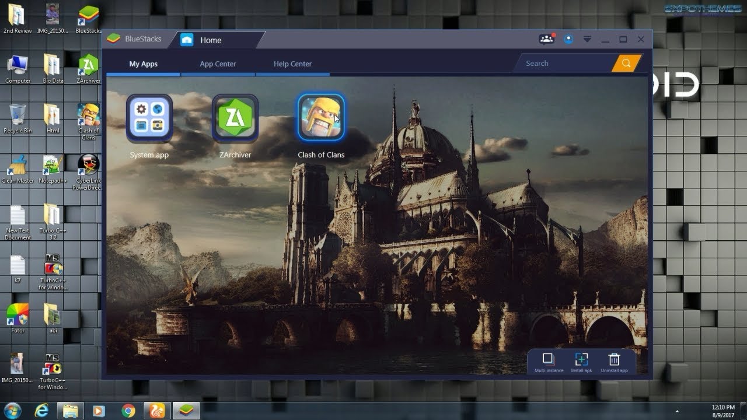747x420 pixels.
Task: Select Fotor desktop shortcut
Action: pos(18,318)
